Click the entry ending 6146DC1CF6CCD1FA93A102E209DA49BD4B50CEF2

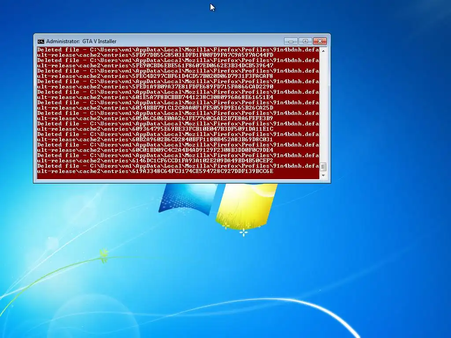tap(178, 158)
